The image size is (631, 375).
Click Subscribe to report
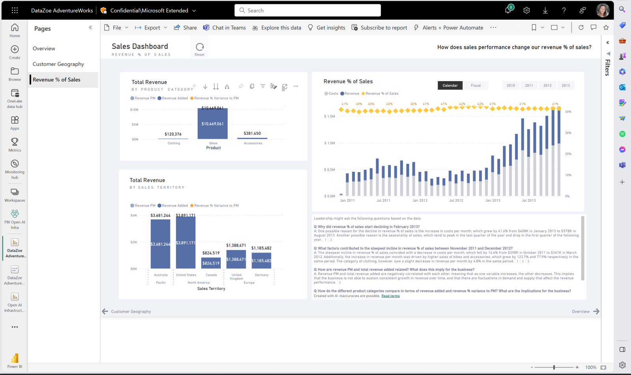[379, 28]
